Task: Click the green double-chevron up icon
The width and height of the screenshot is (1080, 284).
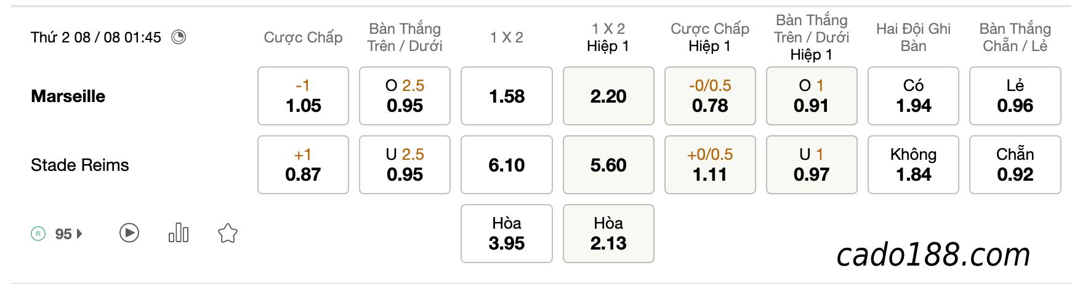Action: tap(38, 234)
